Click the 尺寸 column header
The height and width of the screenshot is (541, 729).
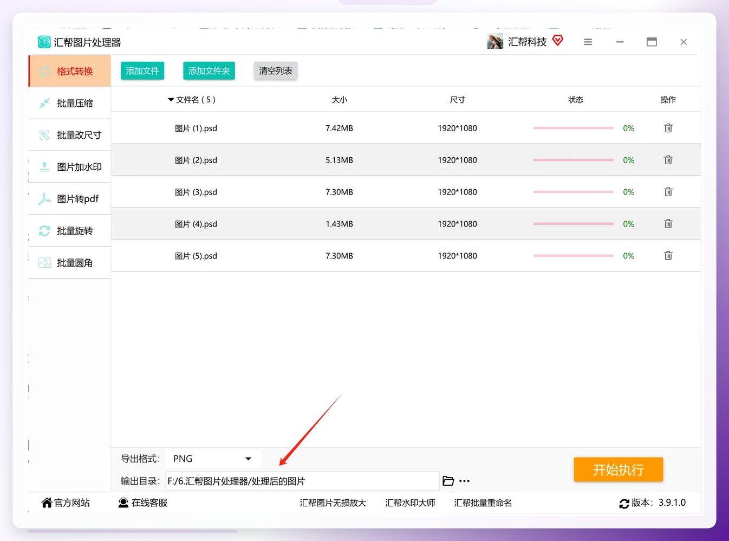point(458,100)
